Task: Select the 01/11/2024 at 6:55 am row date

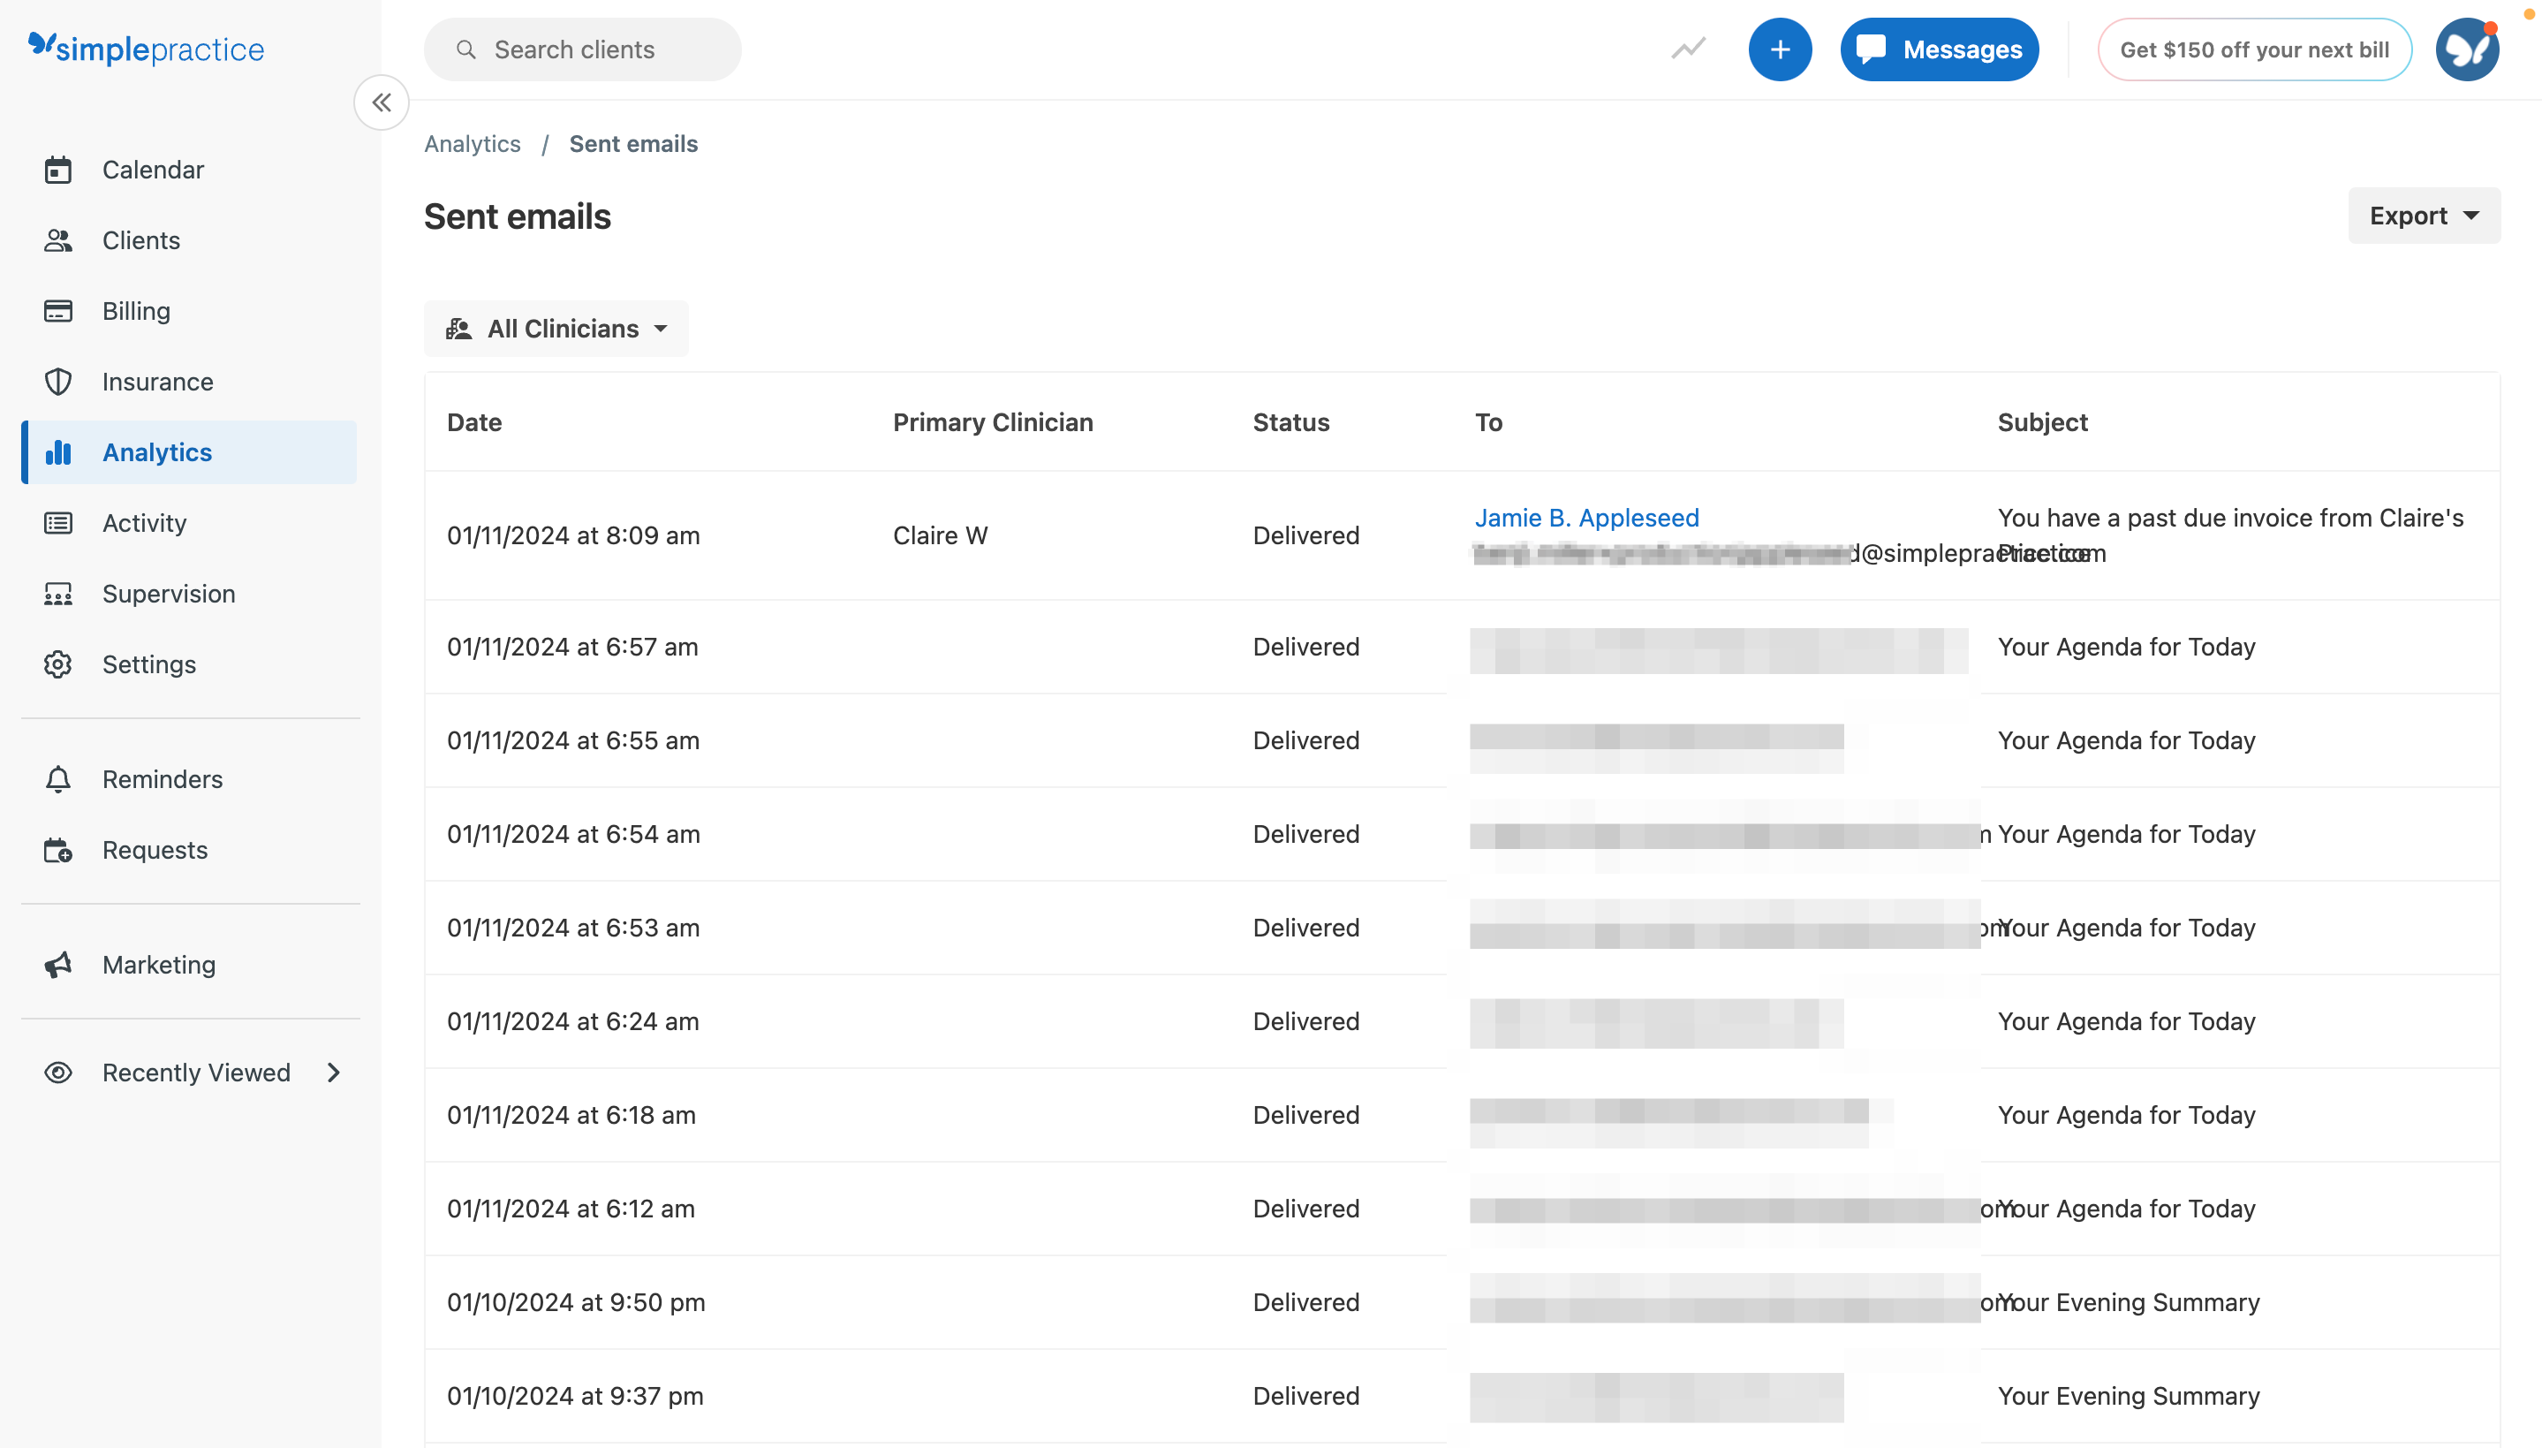Action: click(x=573, y=741)
